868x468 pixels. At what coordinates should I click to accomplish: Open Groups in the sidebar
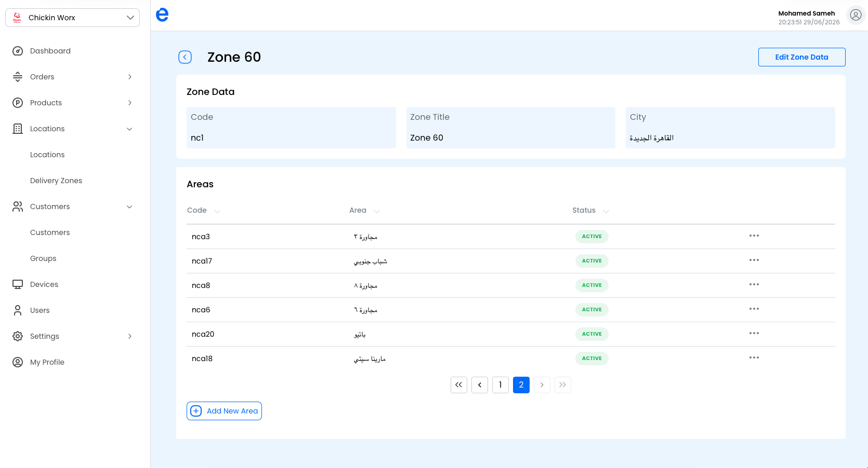[x=43, y=258]
